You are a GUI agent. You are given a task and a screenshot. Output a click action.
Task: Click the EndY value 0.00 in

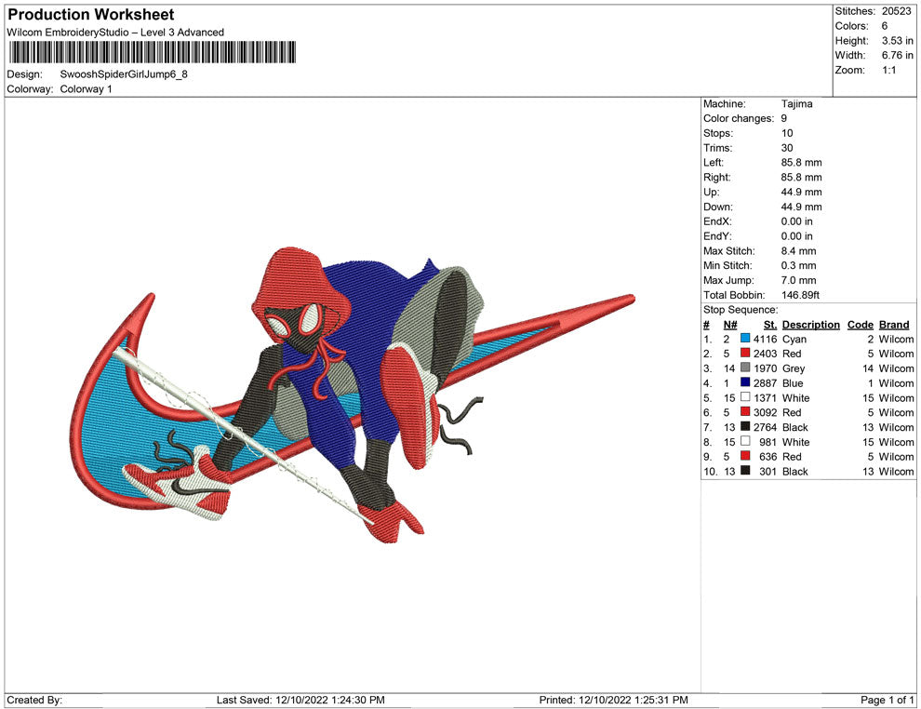pyautogui.click(x=797, y=236)
